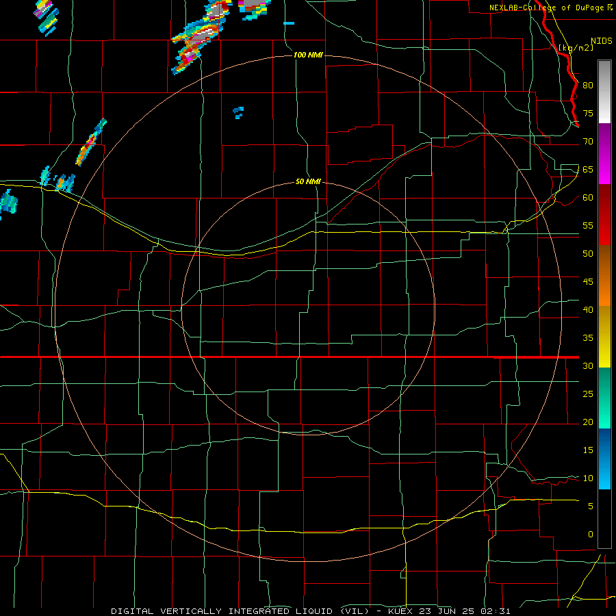Click the [kg/m2] unit label
This screenshot has height=616, width=616.
tap(576, 48)
